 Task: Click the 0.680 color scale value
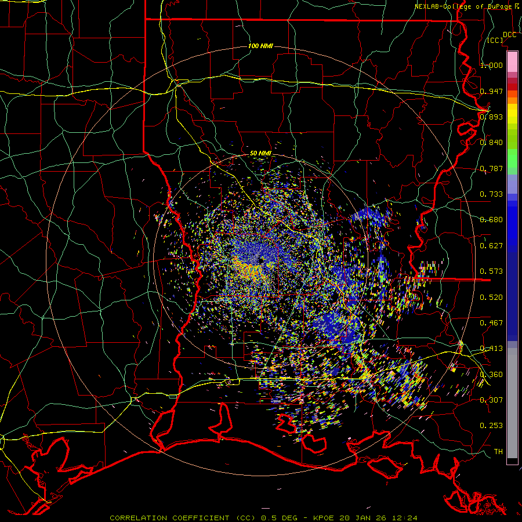tap(491, 220)
